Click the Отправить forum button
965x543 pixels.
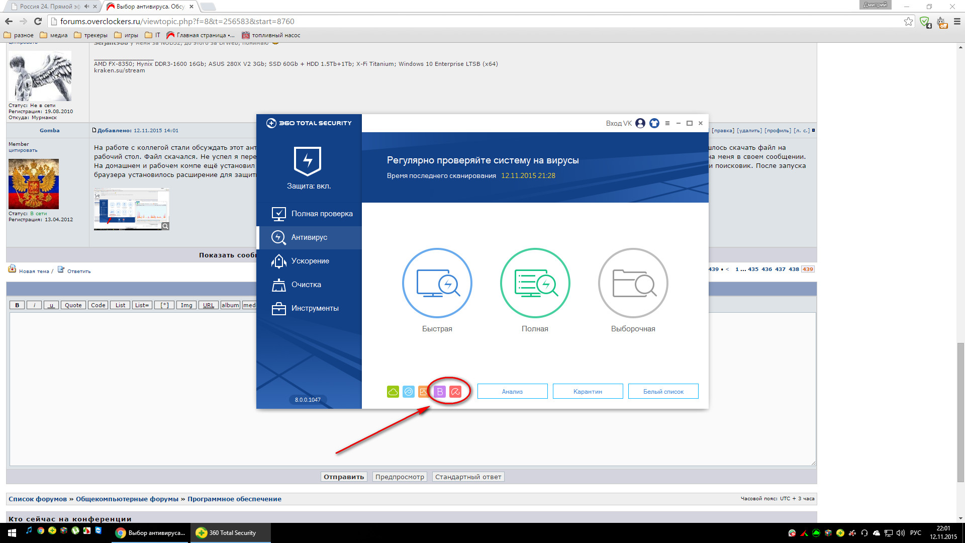tap(344, 477)
